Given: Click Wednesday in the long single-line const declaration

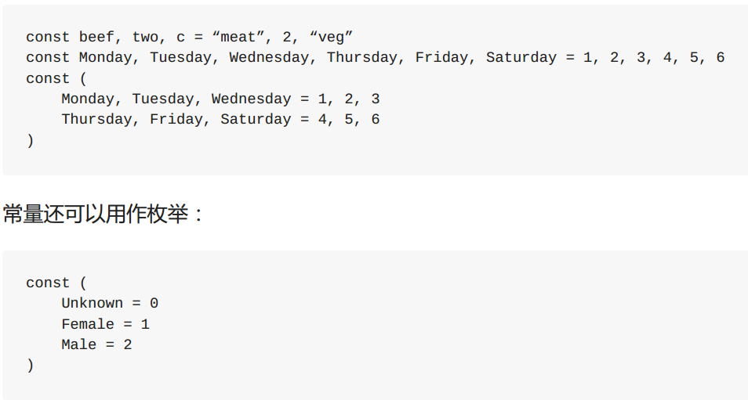Looking at the screenshot, I should pos(269,58).
